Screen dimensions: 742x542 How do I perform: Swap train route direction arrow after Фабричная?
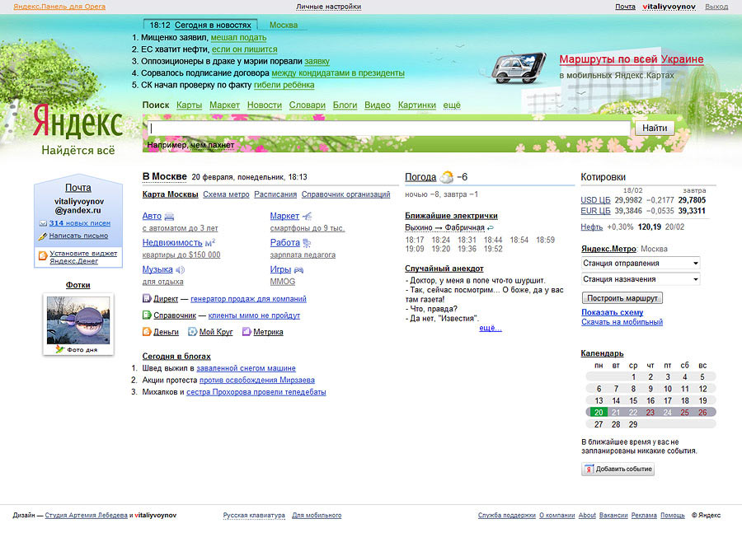(x=491, y=227)
